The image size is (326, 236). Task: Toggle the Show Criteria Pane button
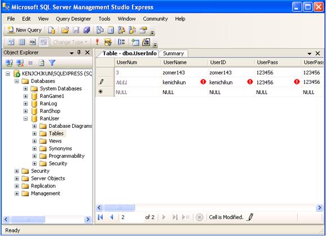click(22, 42)
